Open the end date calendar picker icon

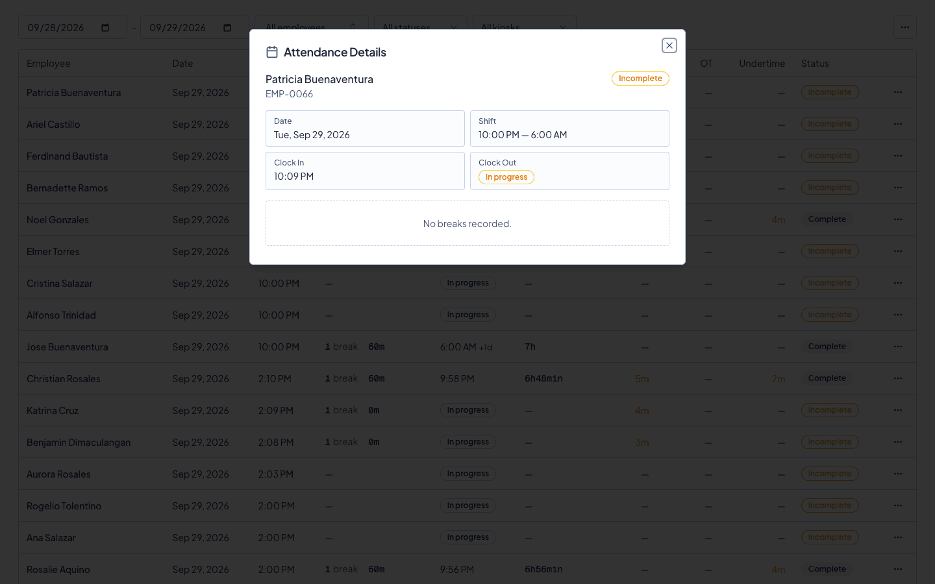227,28
